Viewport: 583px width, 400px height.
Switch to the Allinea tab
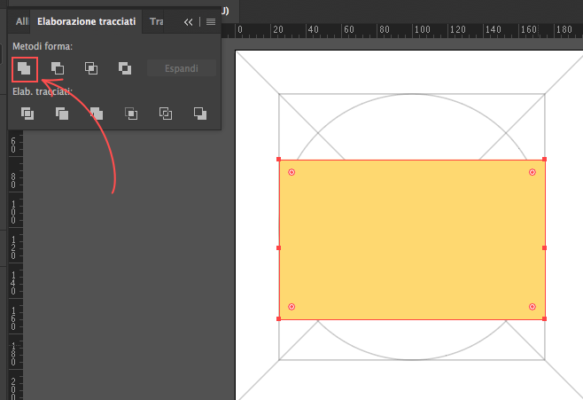pyautogui.click(x=21, y=21)
